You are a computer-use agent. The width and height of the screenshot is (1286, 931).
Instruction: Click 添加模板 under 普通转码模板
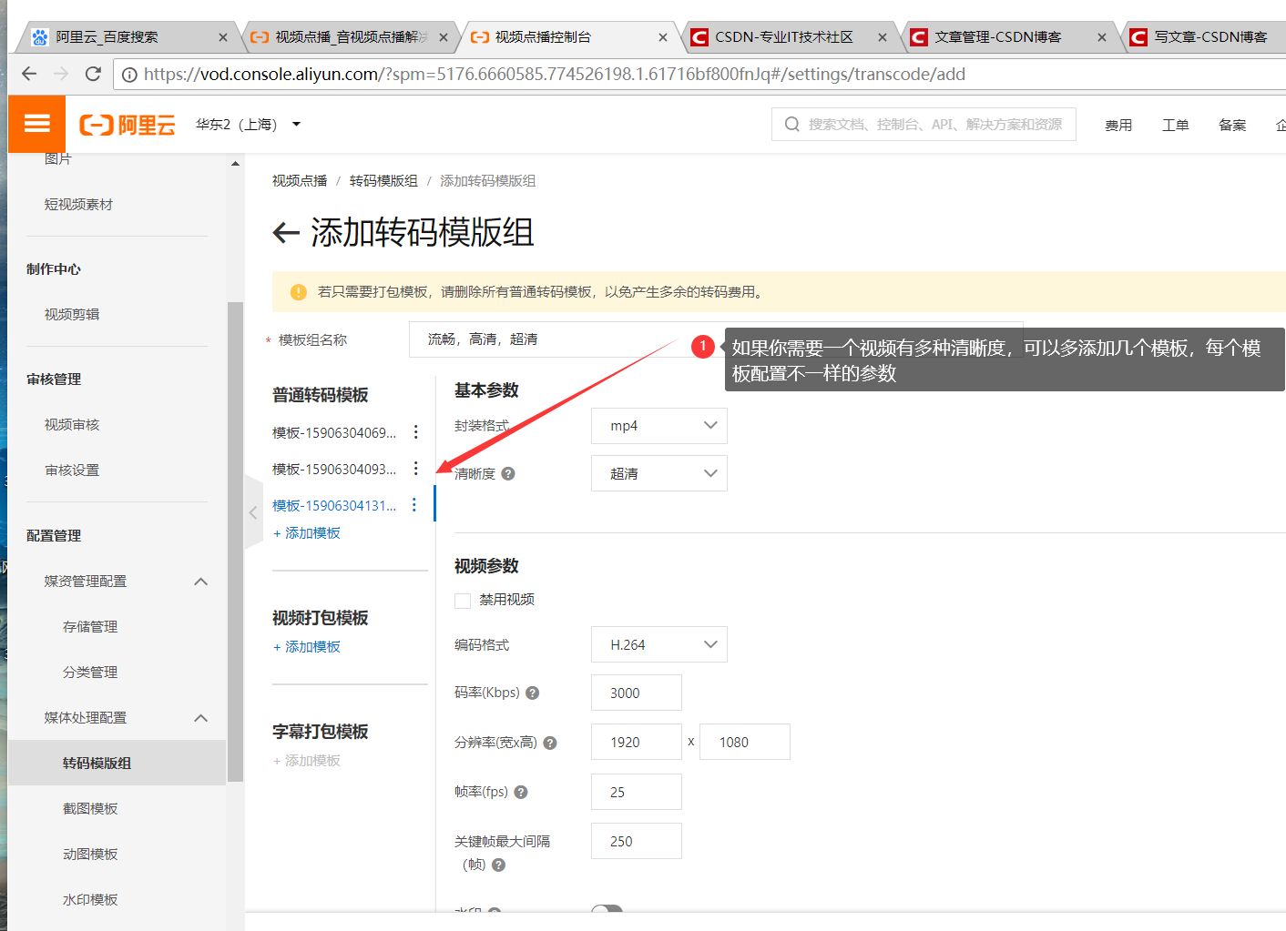(x=307, y=532)
